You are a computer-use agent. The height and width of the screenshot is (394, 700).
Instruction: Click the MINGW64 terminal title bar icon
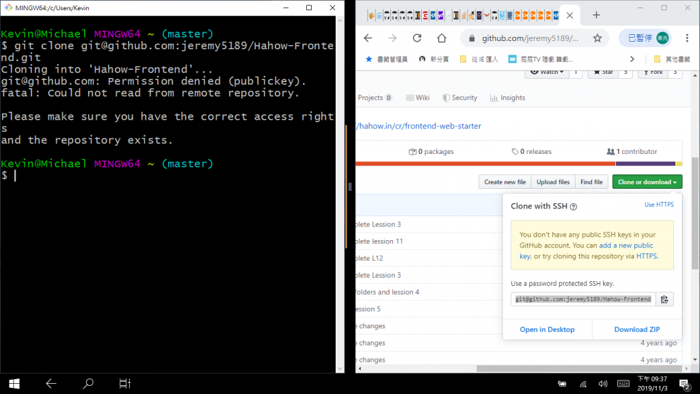(x=8, y=8)
